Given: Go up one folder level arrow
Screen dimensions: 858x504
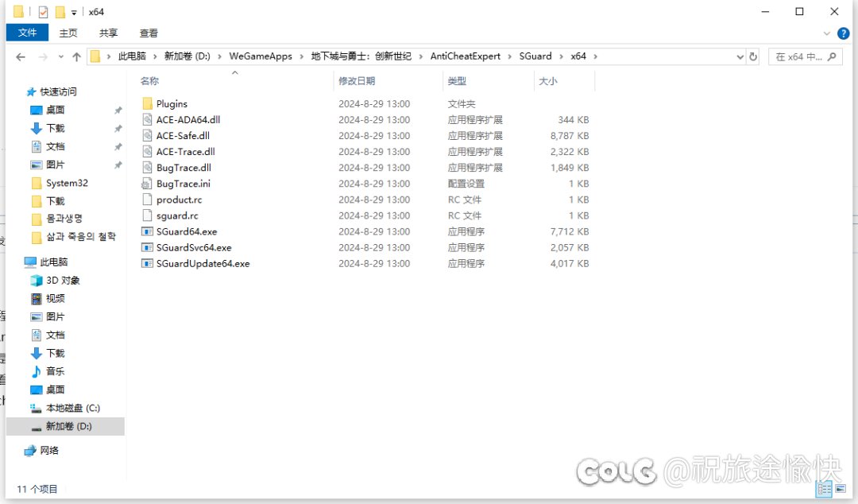Looking at the screenshot, I should coord(76,56).
